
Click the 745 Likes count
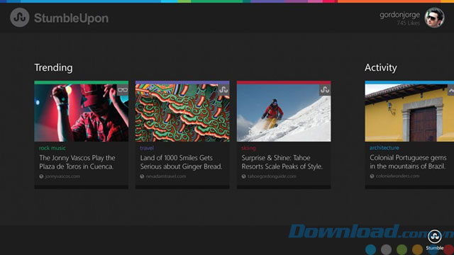409,23
